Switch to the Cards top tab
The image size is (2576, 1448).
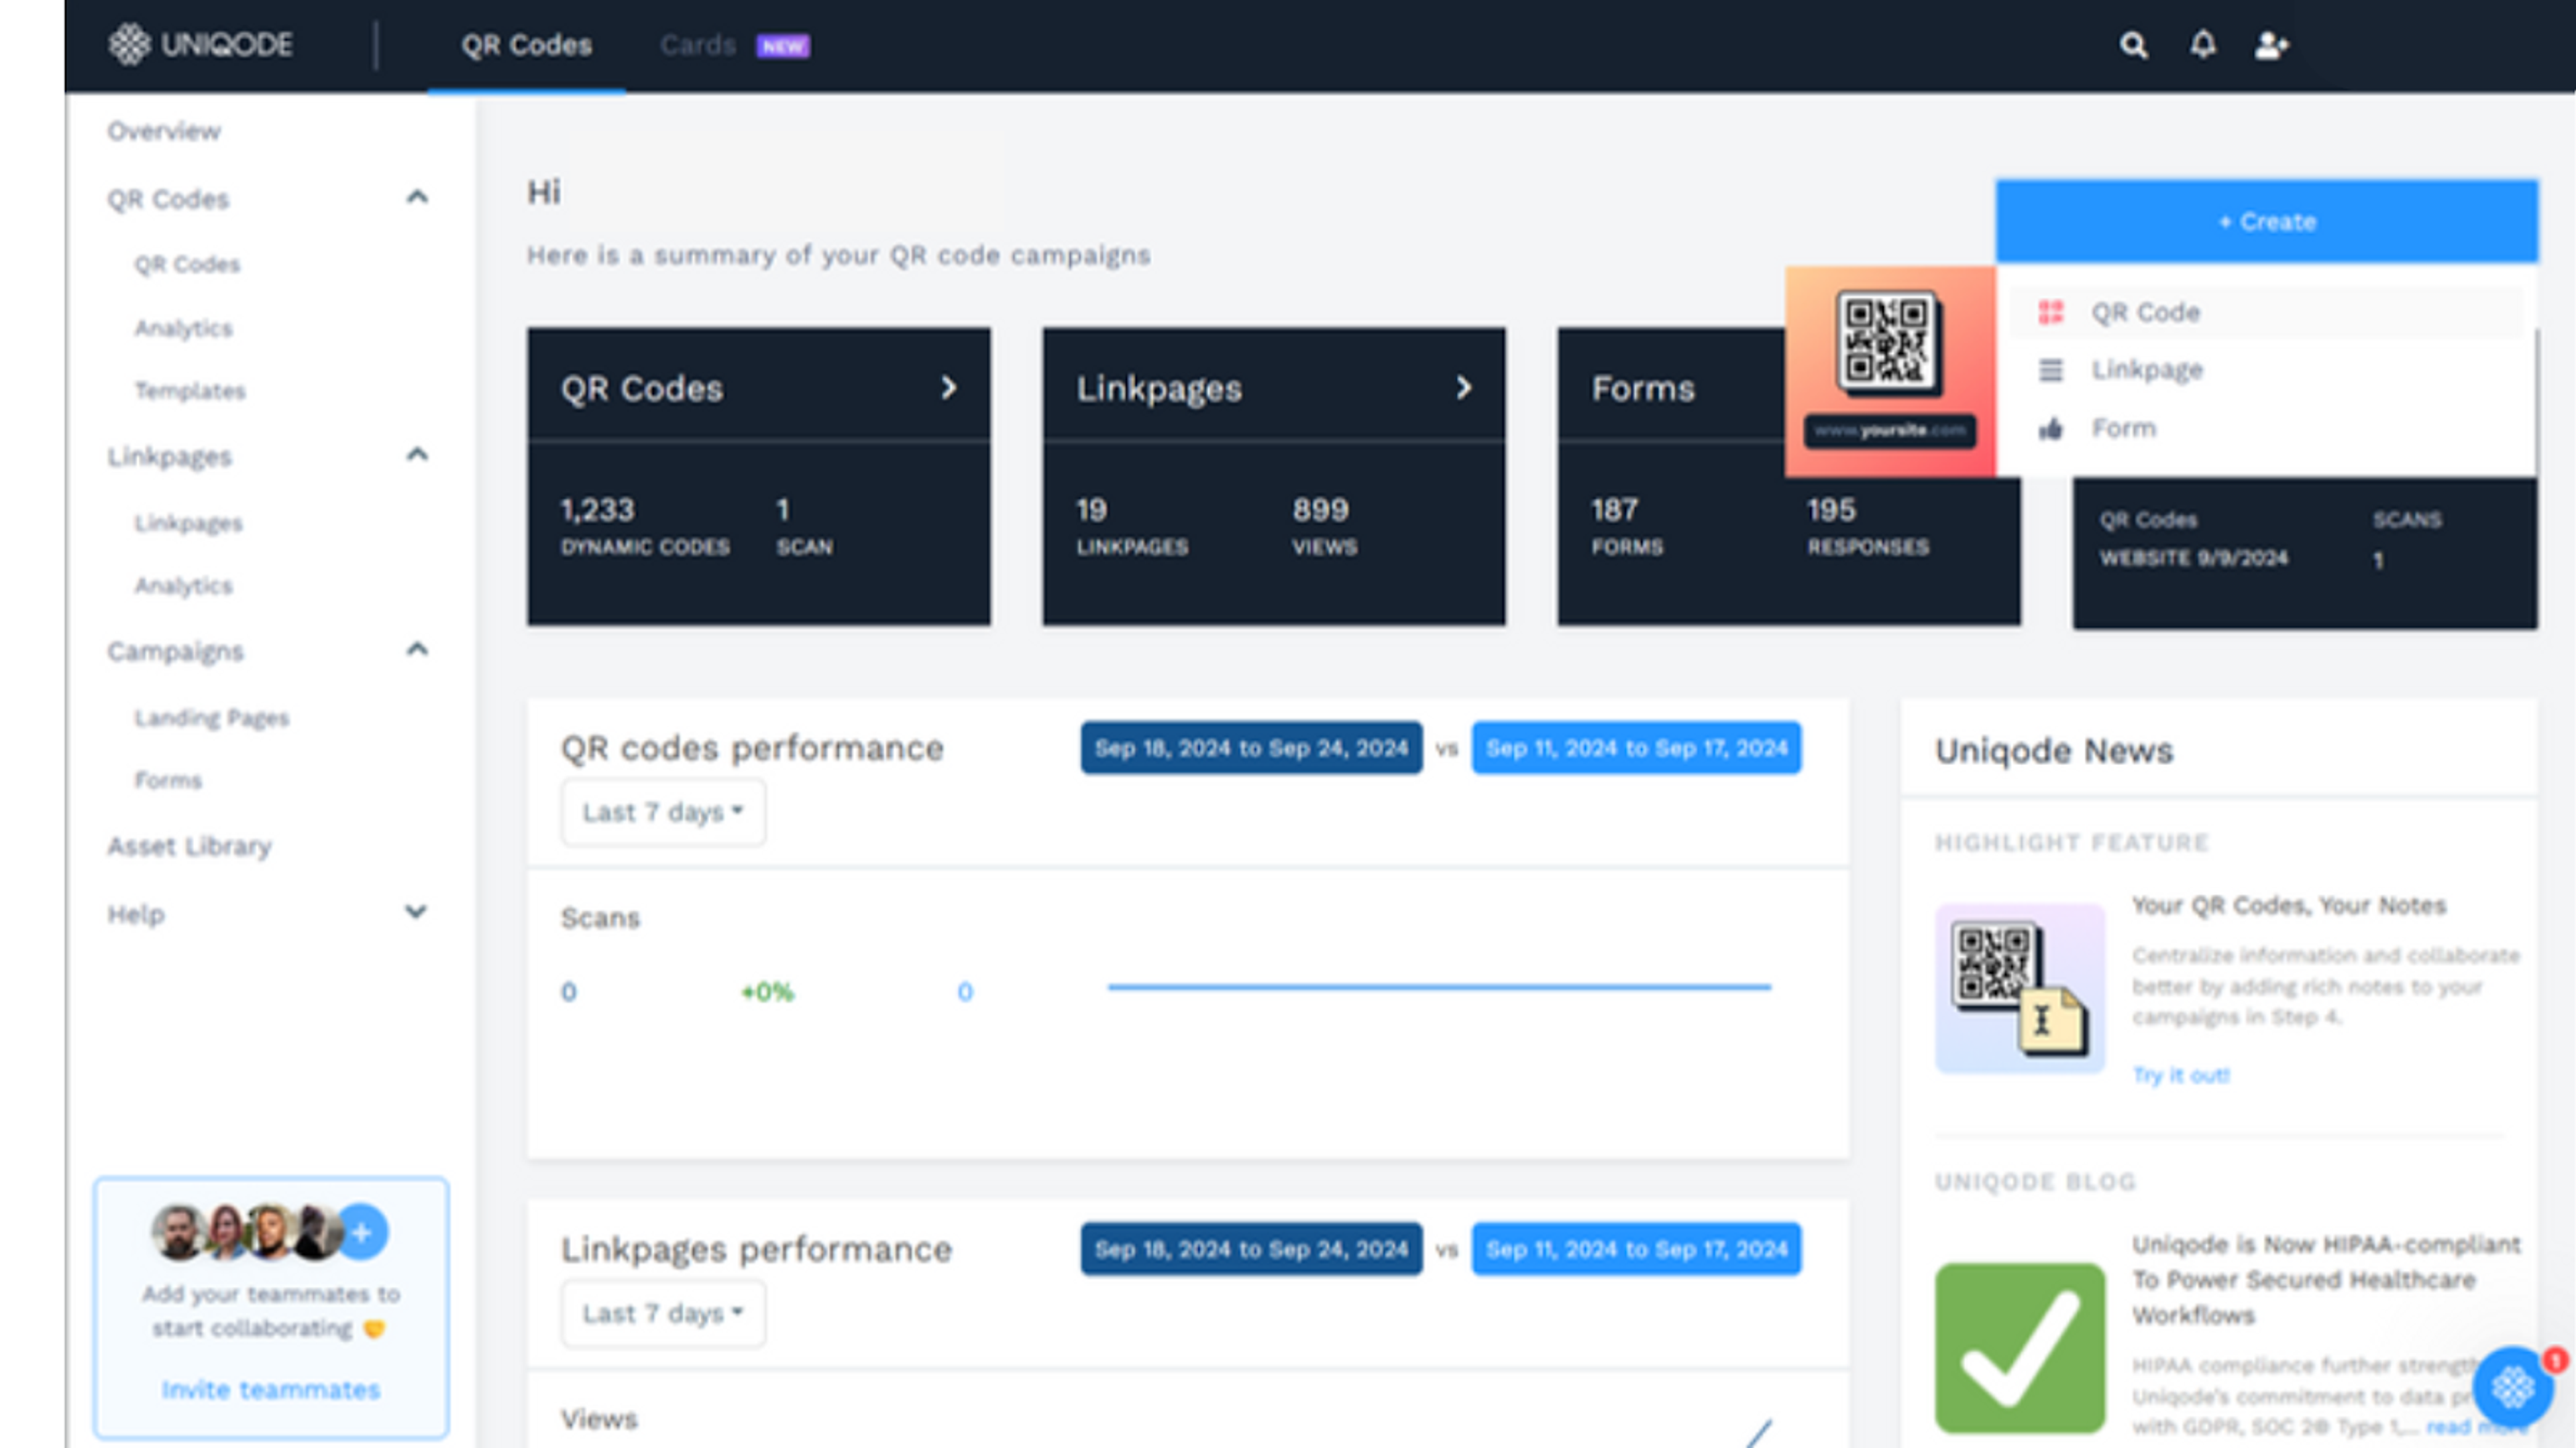(698, 46)
